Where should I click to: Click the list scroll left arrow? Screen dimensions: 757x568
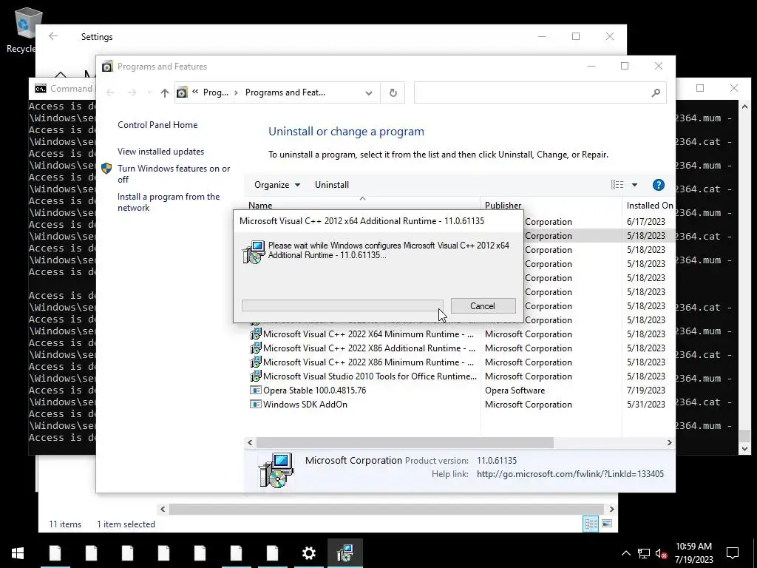[250, 442]
